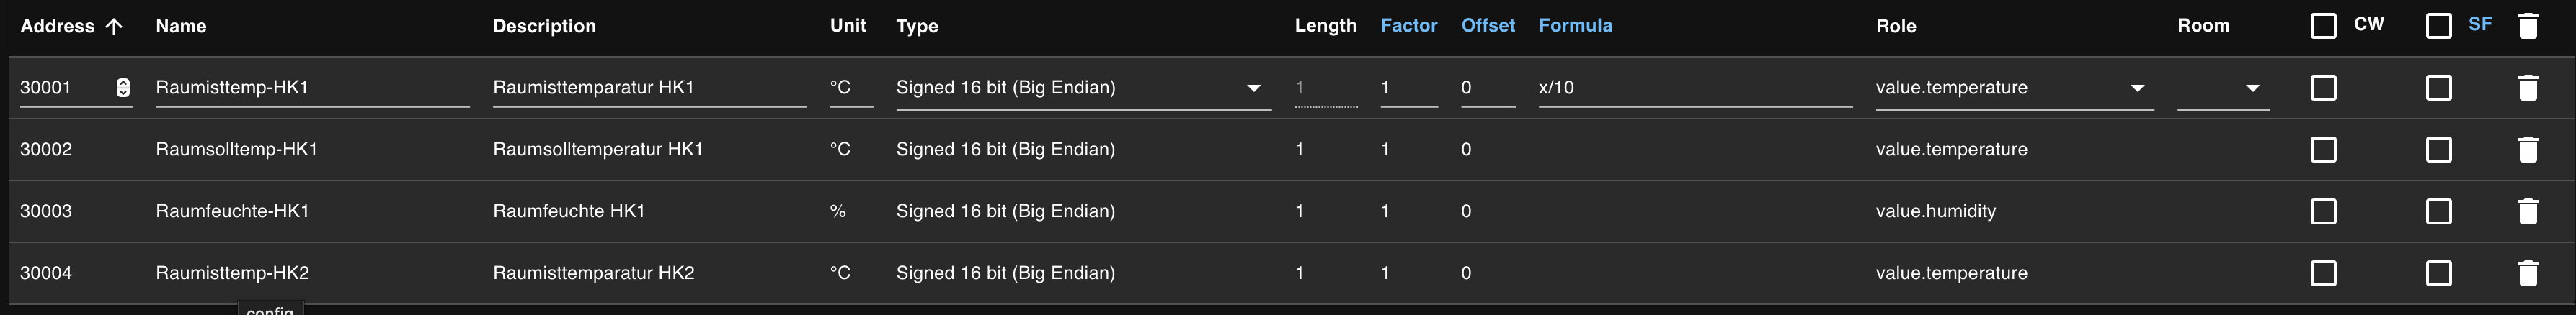This screenshot has width=2576, height=315.
Task: Delete the Raumisttemp-HK2 row
Action: [2528, 273]
